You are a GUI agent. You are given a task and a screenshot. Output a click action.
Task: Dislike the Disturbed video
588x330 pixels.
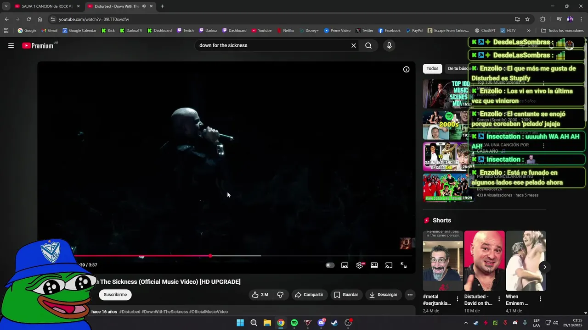[x=280, y=295]
